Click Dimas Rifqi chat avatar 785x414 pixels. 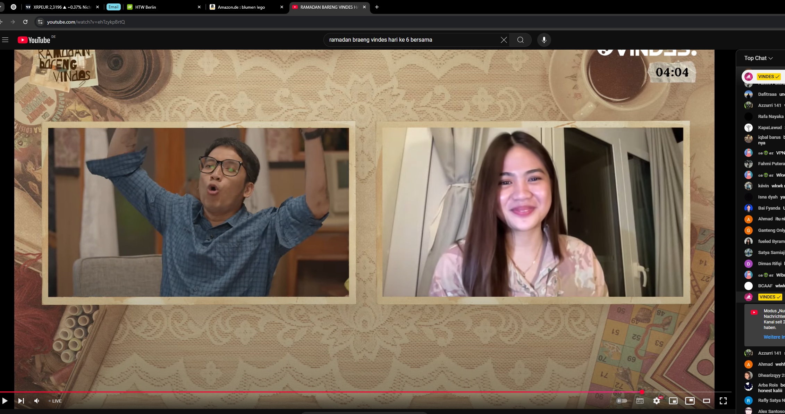pos(749,264)
